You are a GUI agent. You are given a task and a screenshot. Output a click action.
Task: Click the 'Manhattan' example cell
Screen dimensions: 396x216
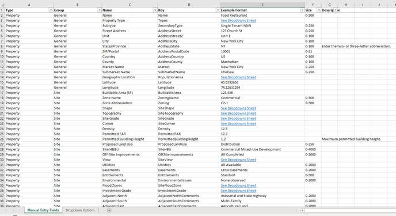pos(262,62)
